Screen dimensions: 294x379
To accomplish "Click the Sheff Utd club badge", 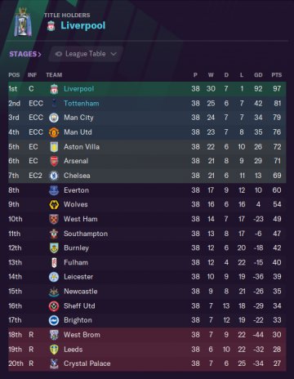I will tap(54, 306).
